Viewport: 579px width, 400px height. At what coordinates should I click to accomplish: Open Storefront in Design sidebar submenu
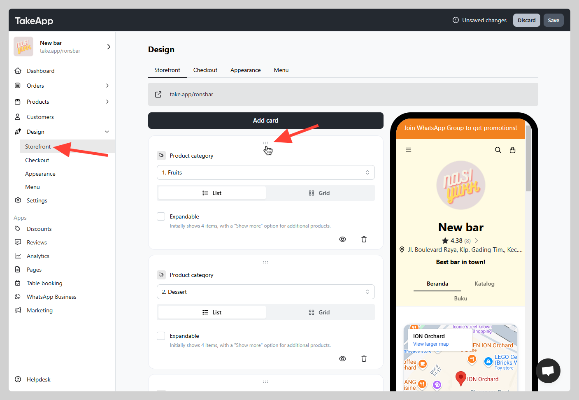(x=67, y=147)
